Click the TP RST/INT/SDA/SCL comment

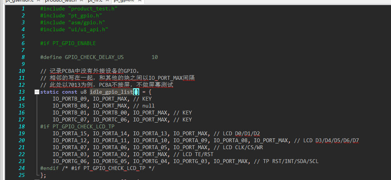tap(286, 161)
